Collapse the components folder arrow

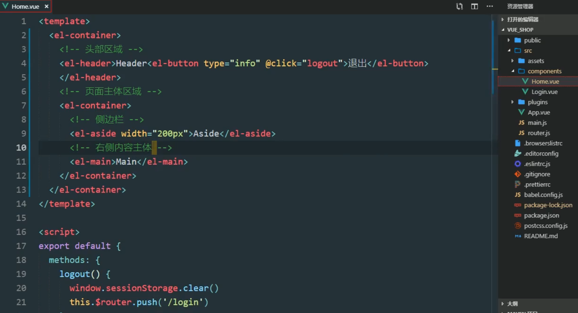[x=513, y=71]
